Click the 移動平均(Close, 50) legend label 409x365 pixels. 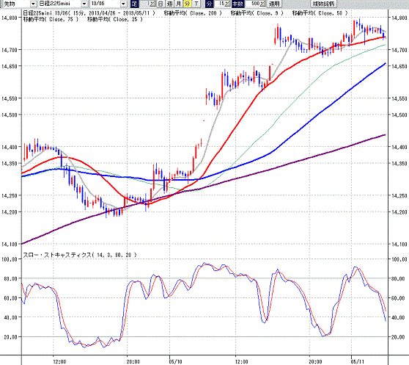(320, 13)
